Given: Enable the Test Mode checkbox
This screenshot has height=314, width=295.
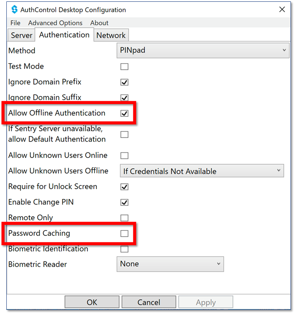Looking at the screenshot, I should coord(124,67).
